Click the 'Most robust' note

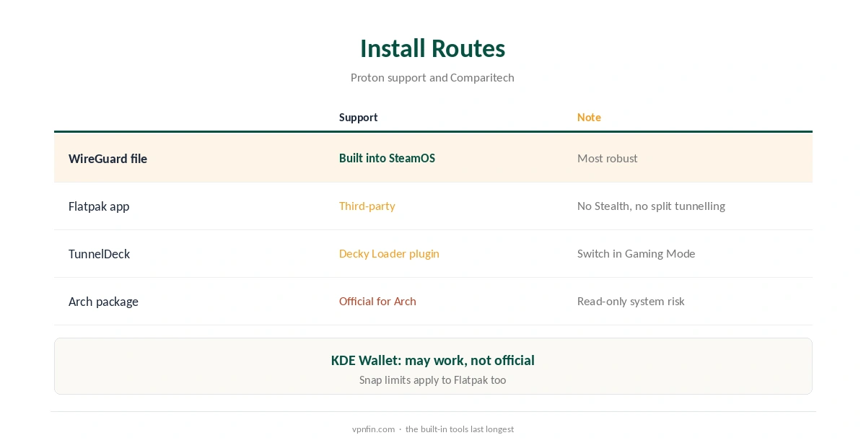[x=607, y=158]
